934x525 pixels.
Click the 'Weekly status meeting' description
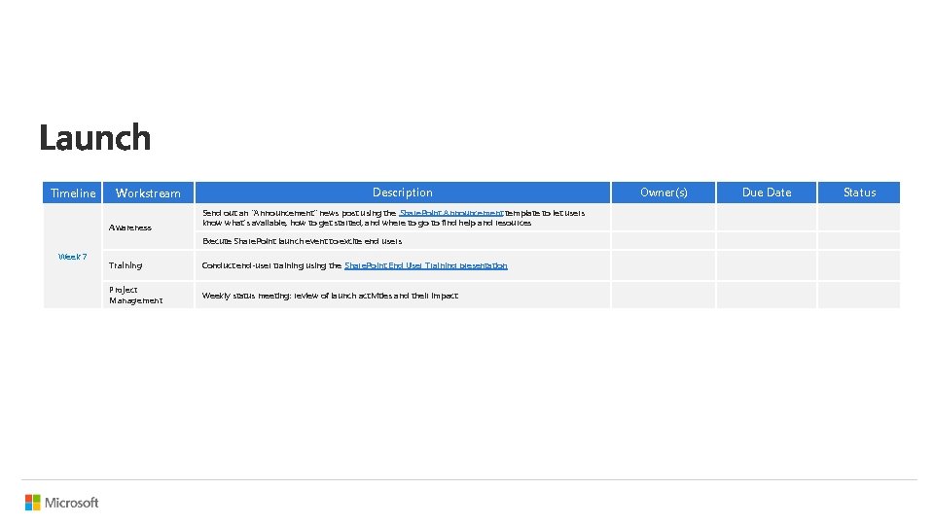[x=330, y=296]
